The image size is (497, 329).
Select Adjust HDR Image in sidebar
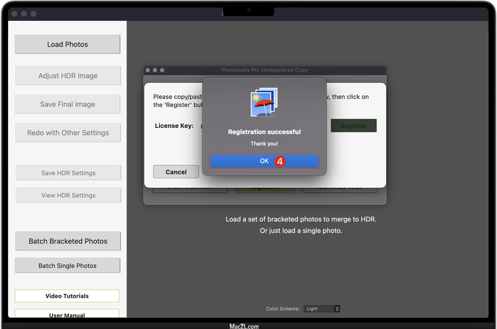point(68,76)
